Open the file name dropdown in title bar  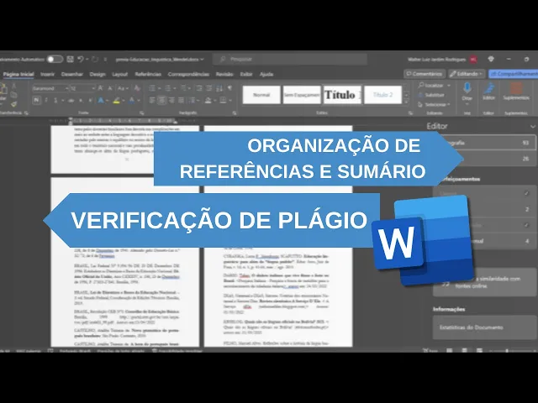coord(202,60)
